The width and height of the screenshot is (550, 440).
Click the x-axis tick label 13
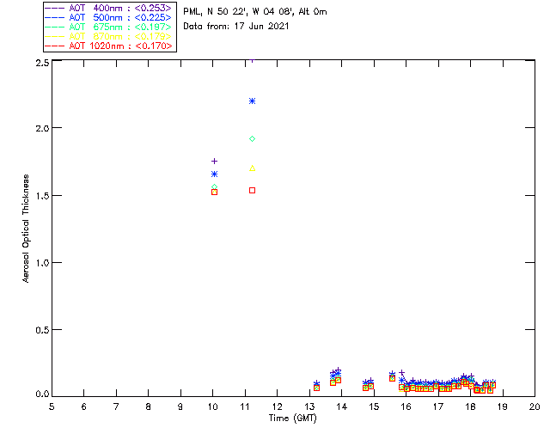[x=309, y=406]
